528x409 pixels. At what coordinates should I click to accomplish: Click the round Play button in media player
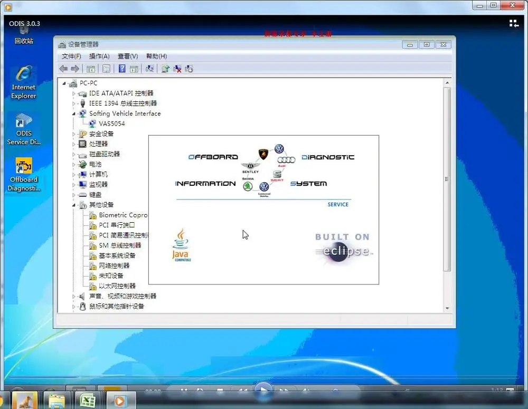click(x=263, y=391)
